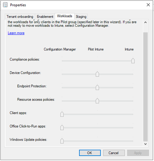Dismiss the dialog with Cancel
154x161 pixels.
point(114,153)
